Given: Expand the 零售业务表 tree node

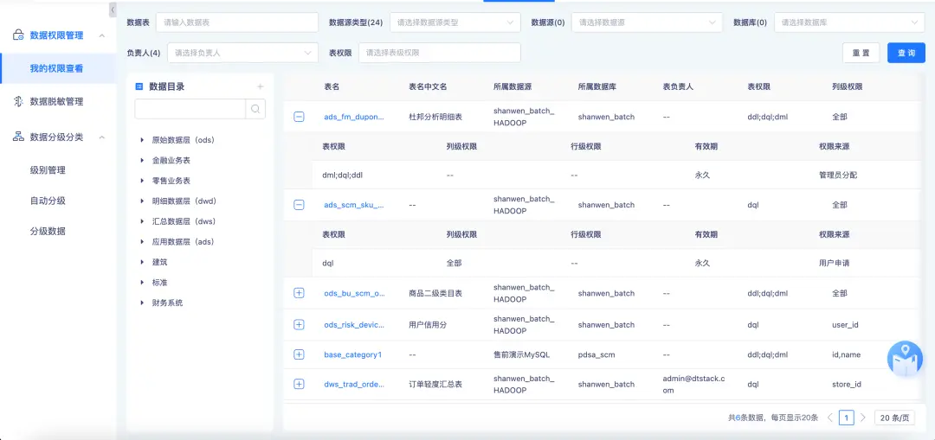Looking at the screenshot, I should [x=142, y=181].
